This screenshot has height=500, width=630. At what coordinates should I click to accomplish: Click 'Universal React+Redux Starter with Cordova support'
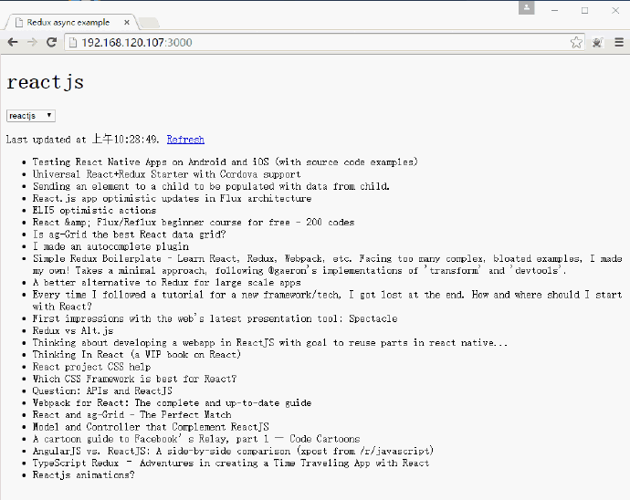tap(166, 174)
